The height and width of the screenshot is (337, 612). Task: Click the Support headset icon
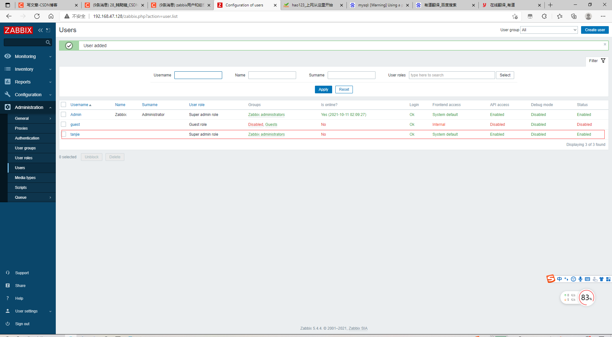(8, 273)
